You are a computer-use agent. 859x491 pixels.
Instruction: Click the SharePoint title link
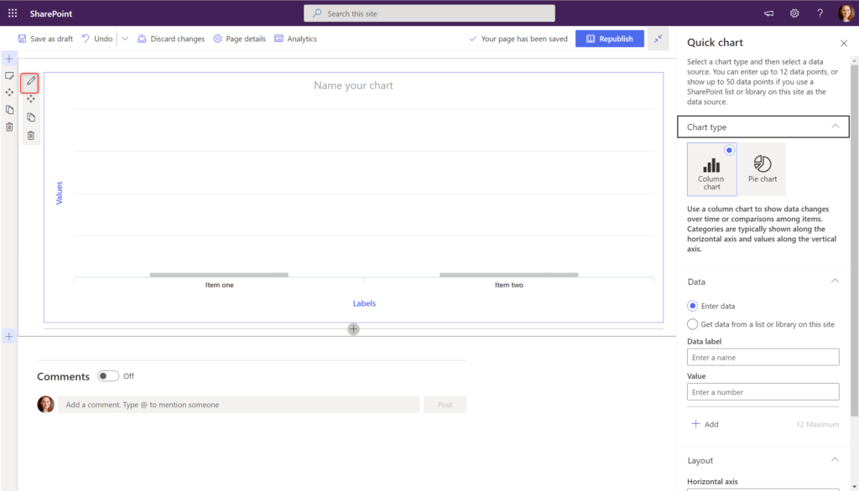click(x=51, y=13)
